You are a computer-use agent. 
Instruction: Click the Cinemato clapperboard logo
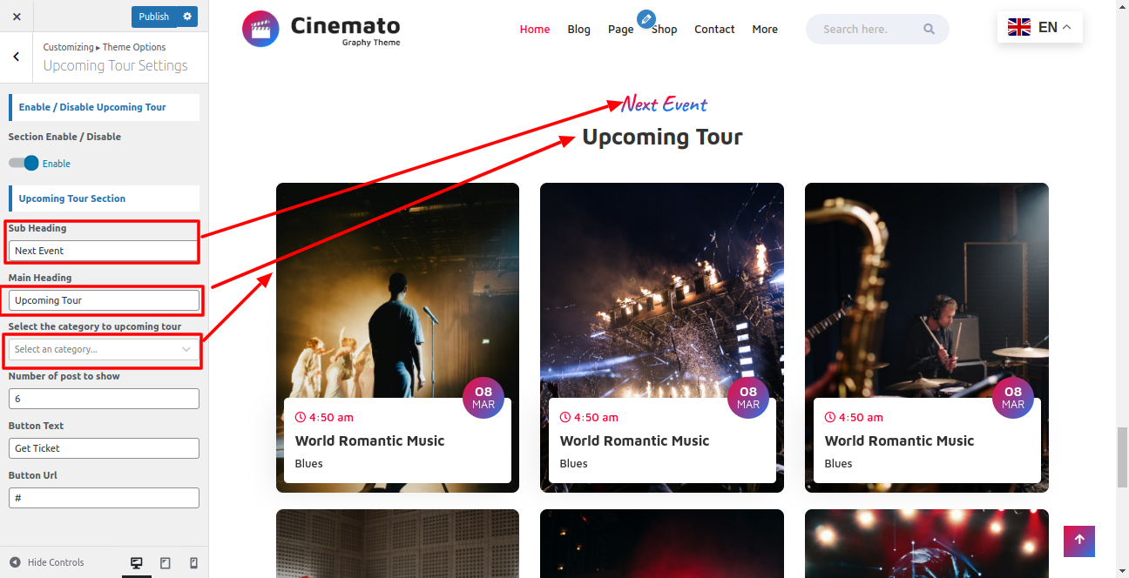point(260,29)
